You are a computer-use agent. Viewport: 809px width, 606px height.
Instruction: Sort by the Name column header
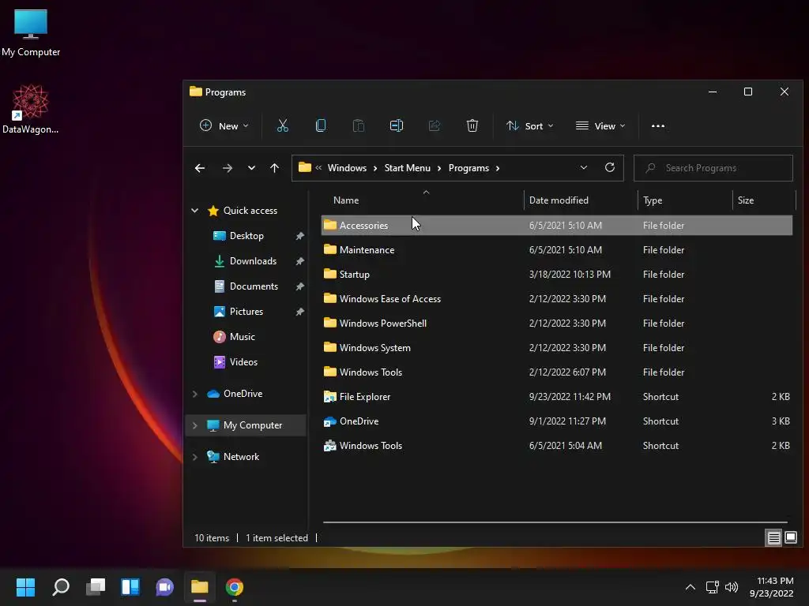[x=422, y=200]
